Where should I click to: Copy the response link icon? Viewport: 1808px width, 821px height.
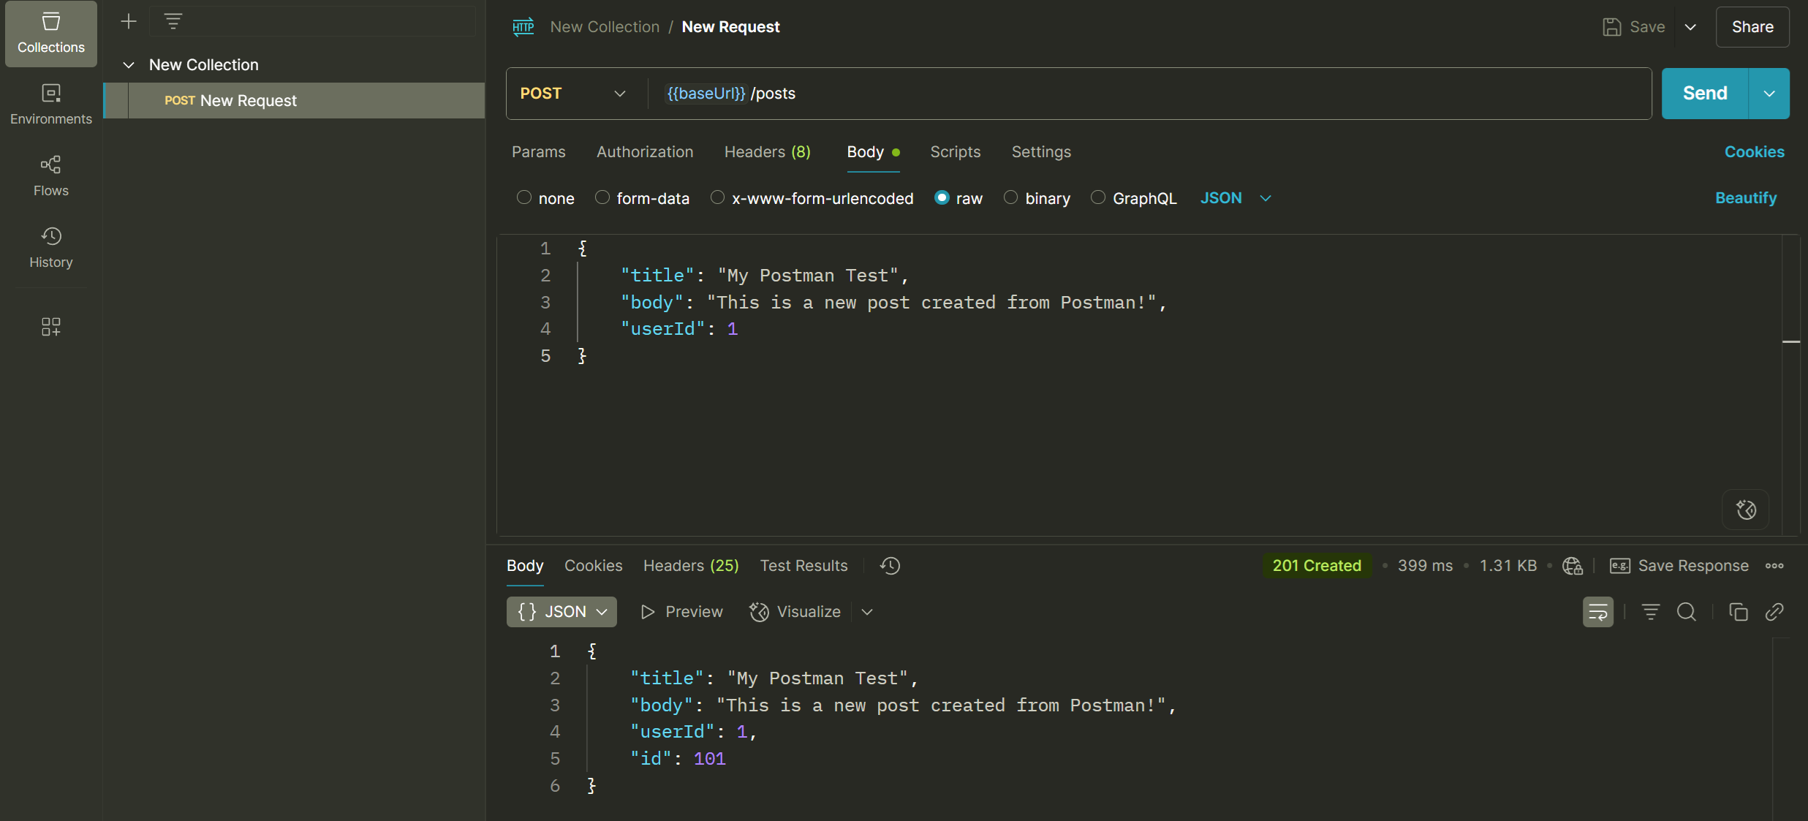click(1774, 612)
